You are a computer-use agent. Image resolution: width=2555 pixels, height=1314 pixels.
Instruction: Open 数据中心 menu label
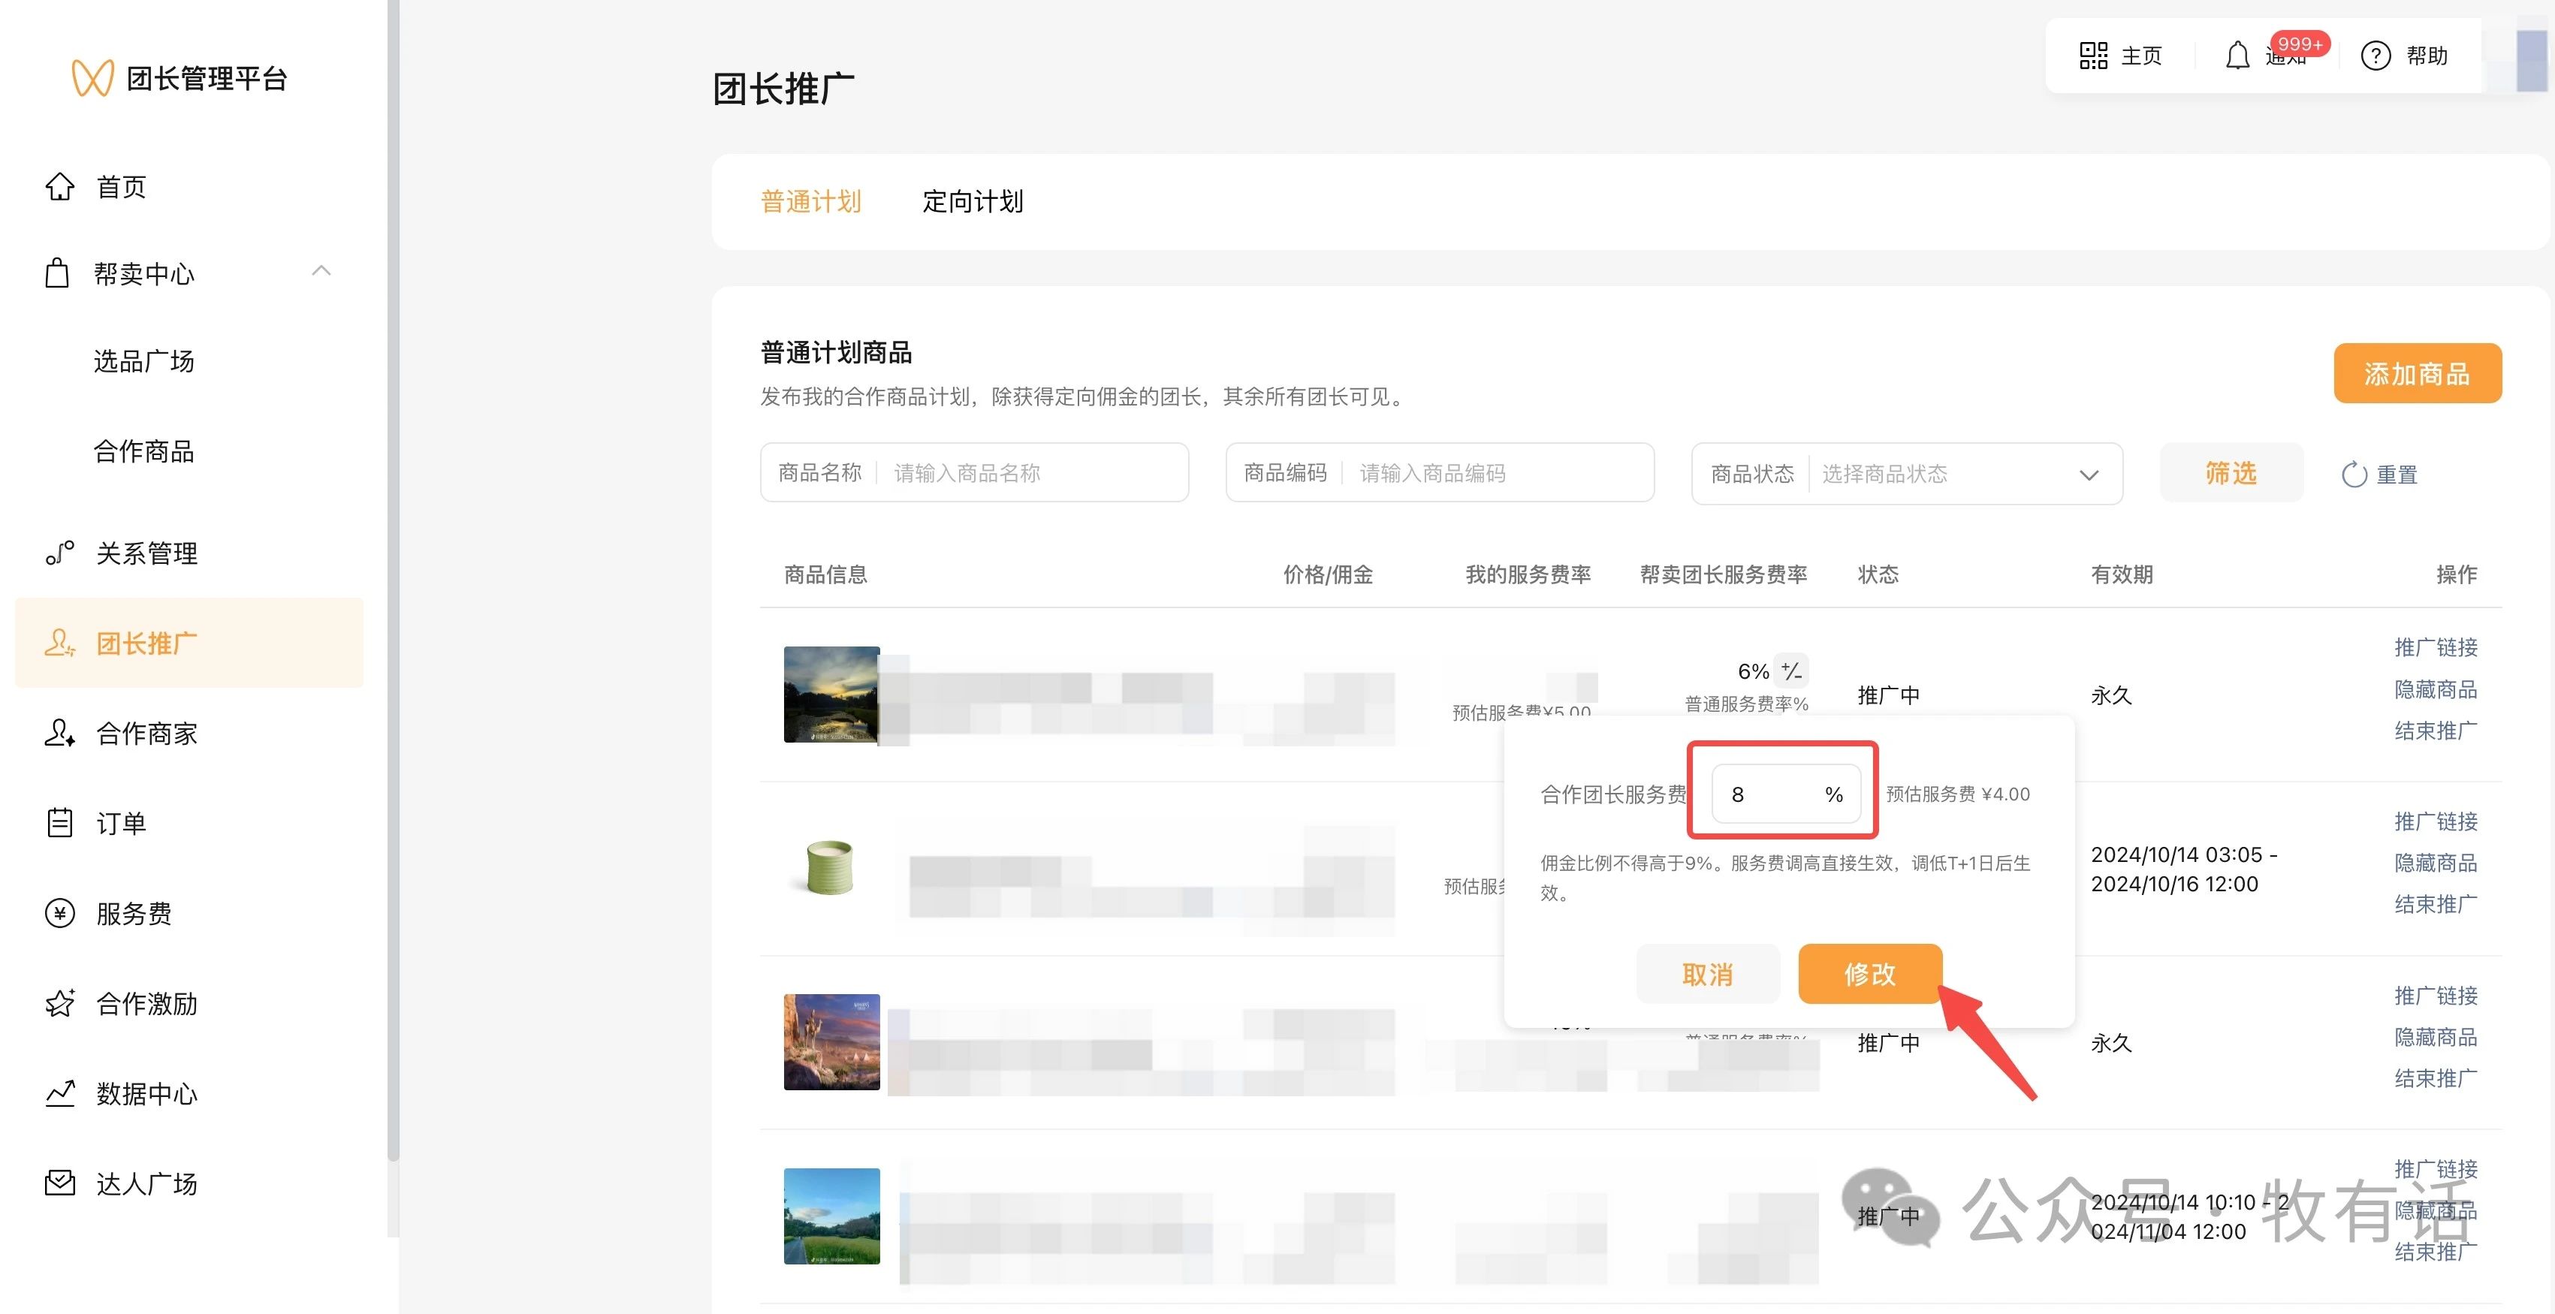click(146, 1092)
